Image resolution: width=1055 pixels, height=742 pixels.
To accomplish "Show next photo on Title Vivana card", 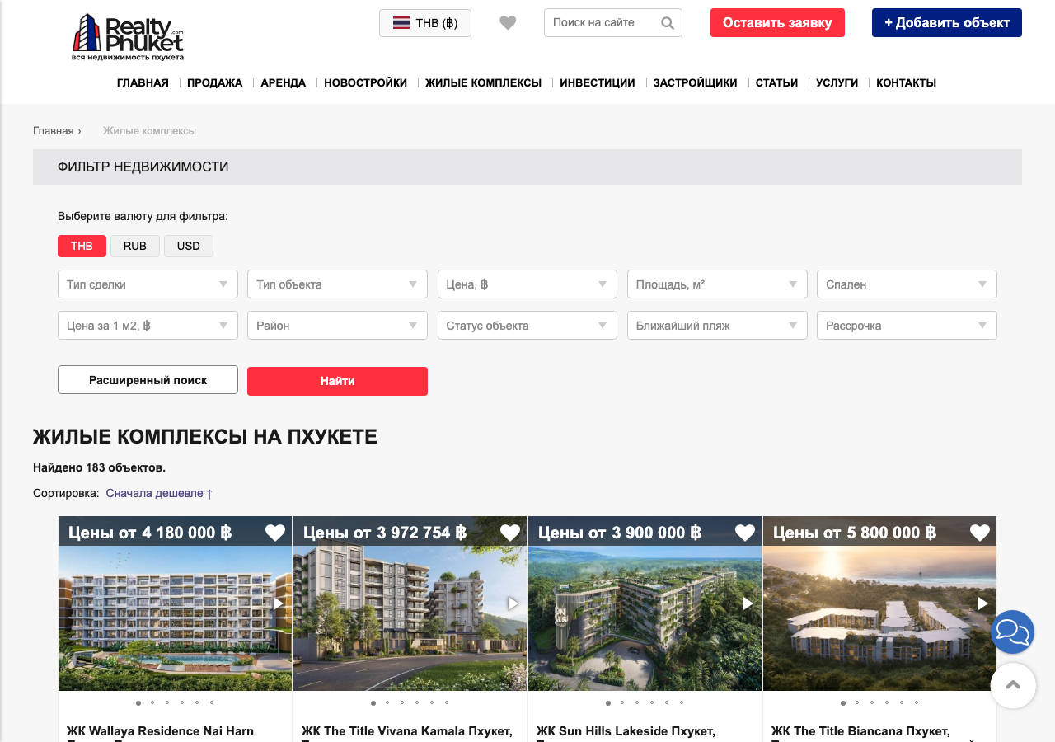I will 513,603.
